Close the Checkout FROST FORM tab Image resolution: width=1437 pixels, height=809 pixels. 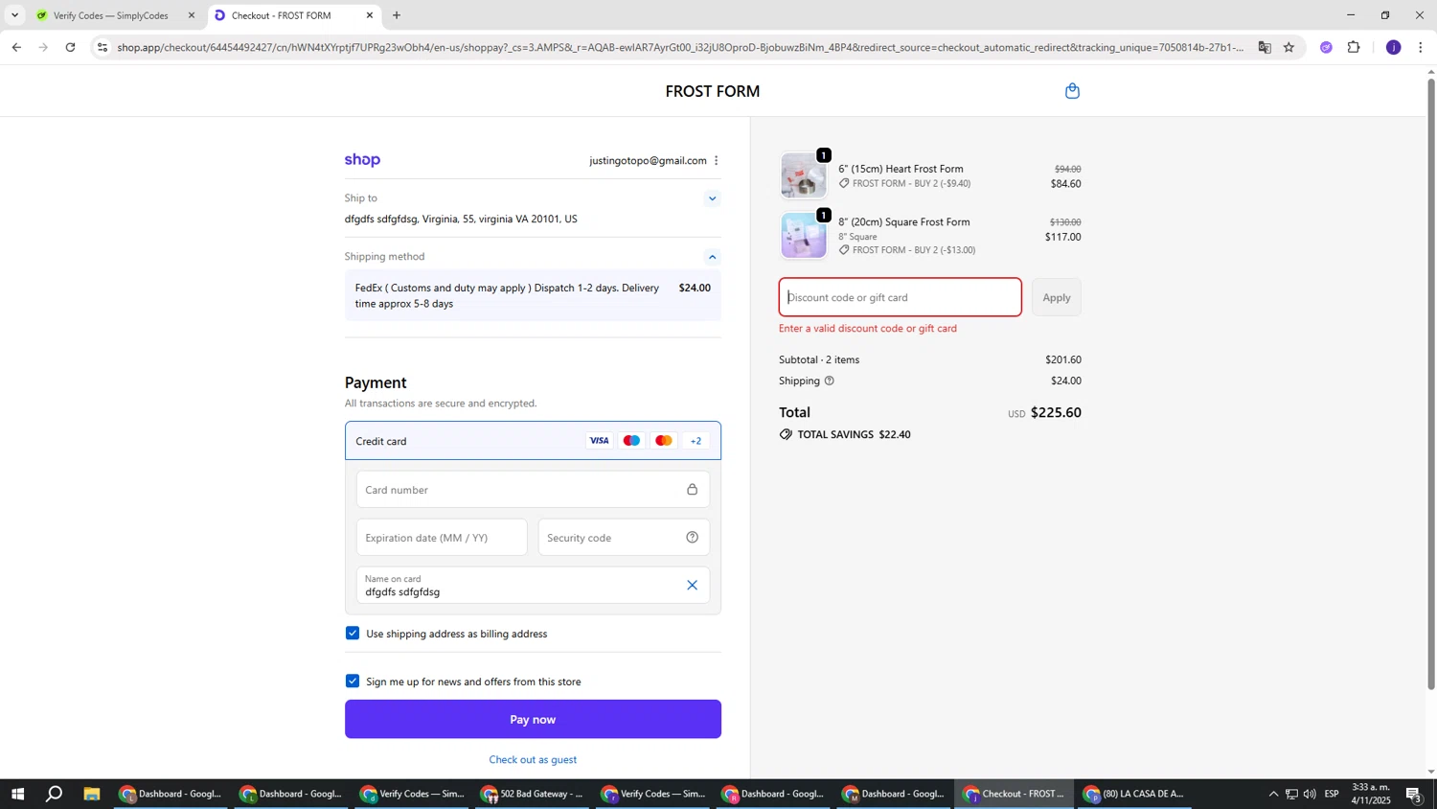(370, 15)
